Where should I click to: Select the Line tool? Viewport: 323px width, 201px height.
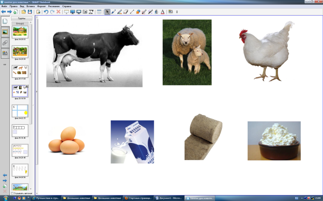click(132, 12)
